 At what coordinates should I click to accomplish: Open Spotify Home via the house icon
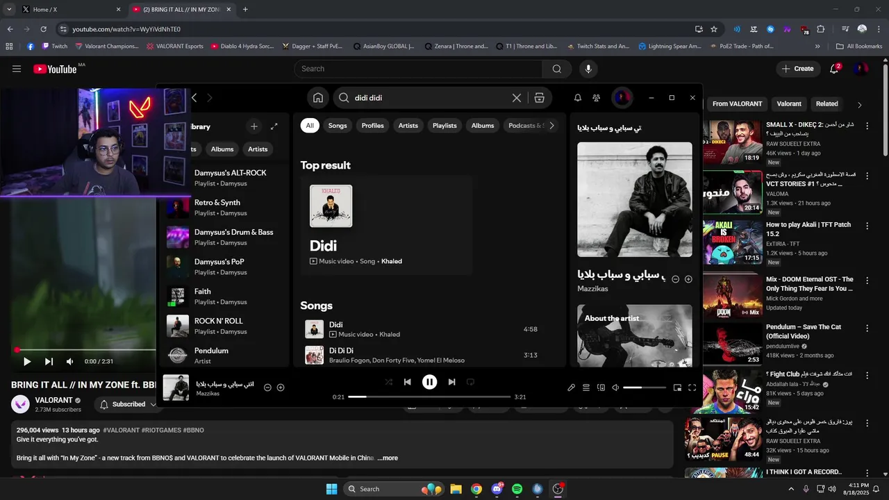pyautogui.click(x=318, y=98)
